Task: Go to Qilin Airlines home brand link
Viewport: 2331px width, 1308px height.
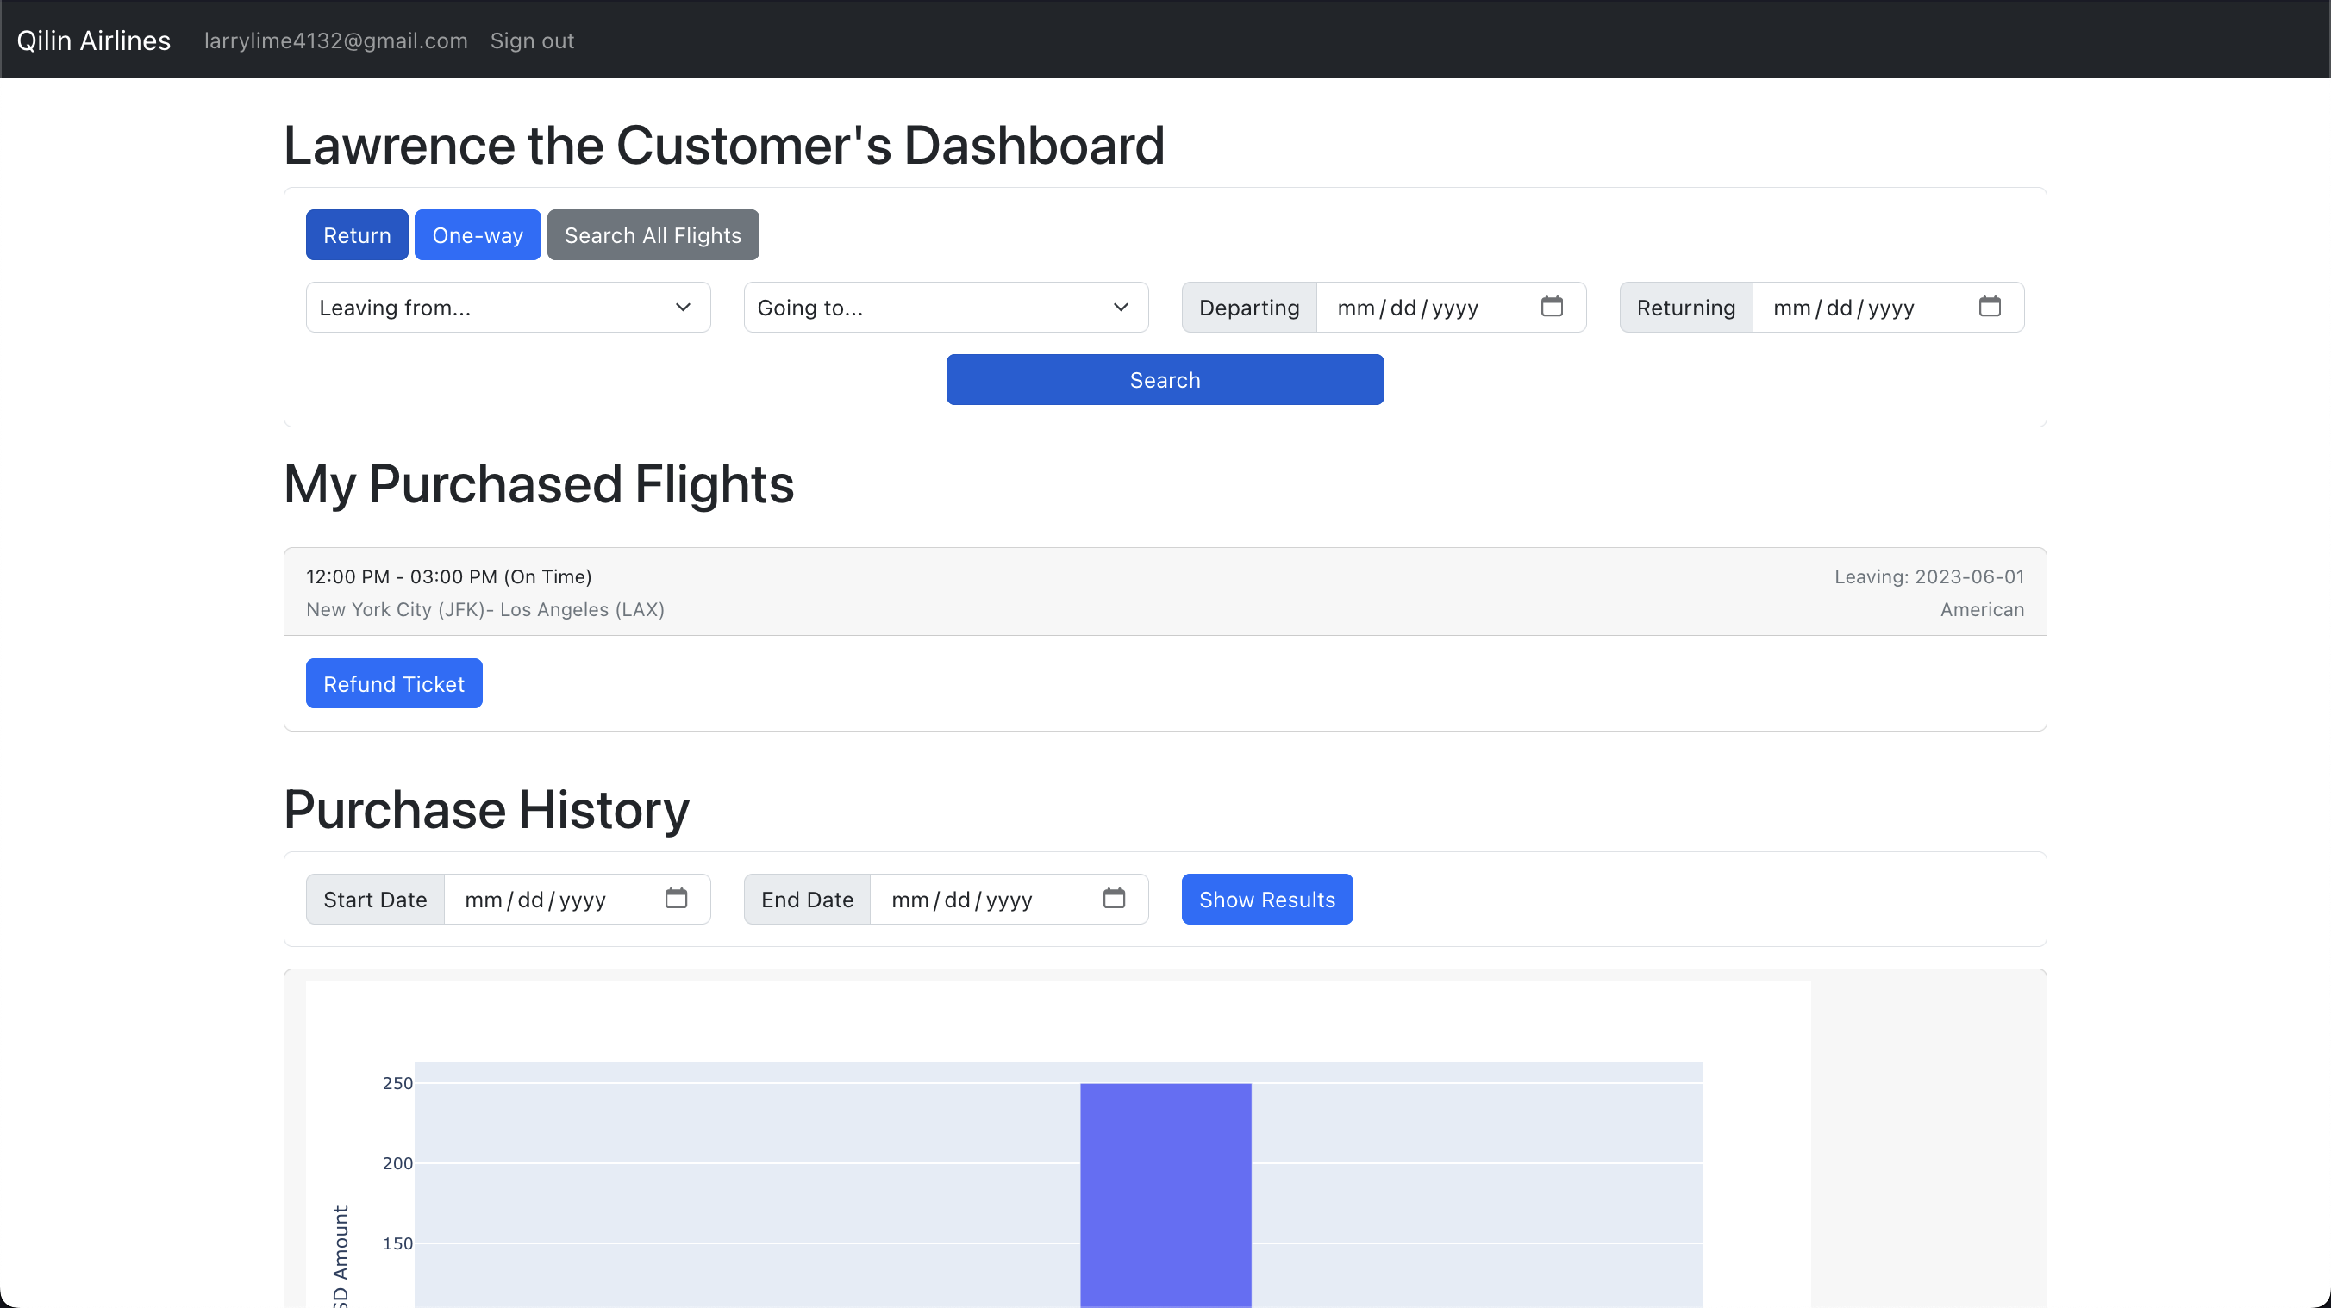Action: [93, 40]
